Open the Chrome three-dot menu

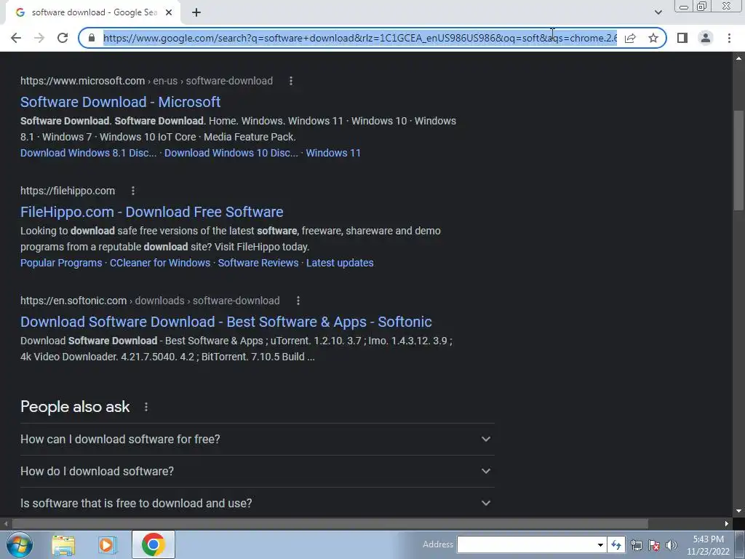tap(729, 38)
